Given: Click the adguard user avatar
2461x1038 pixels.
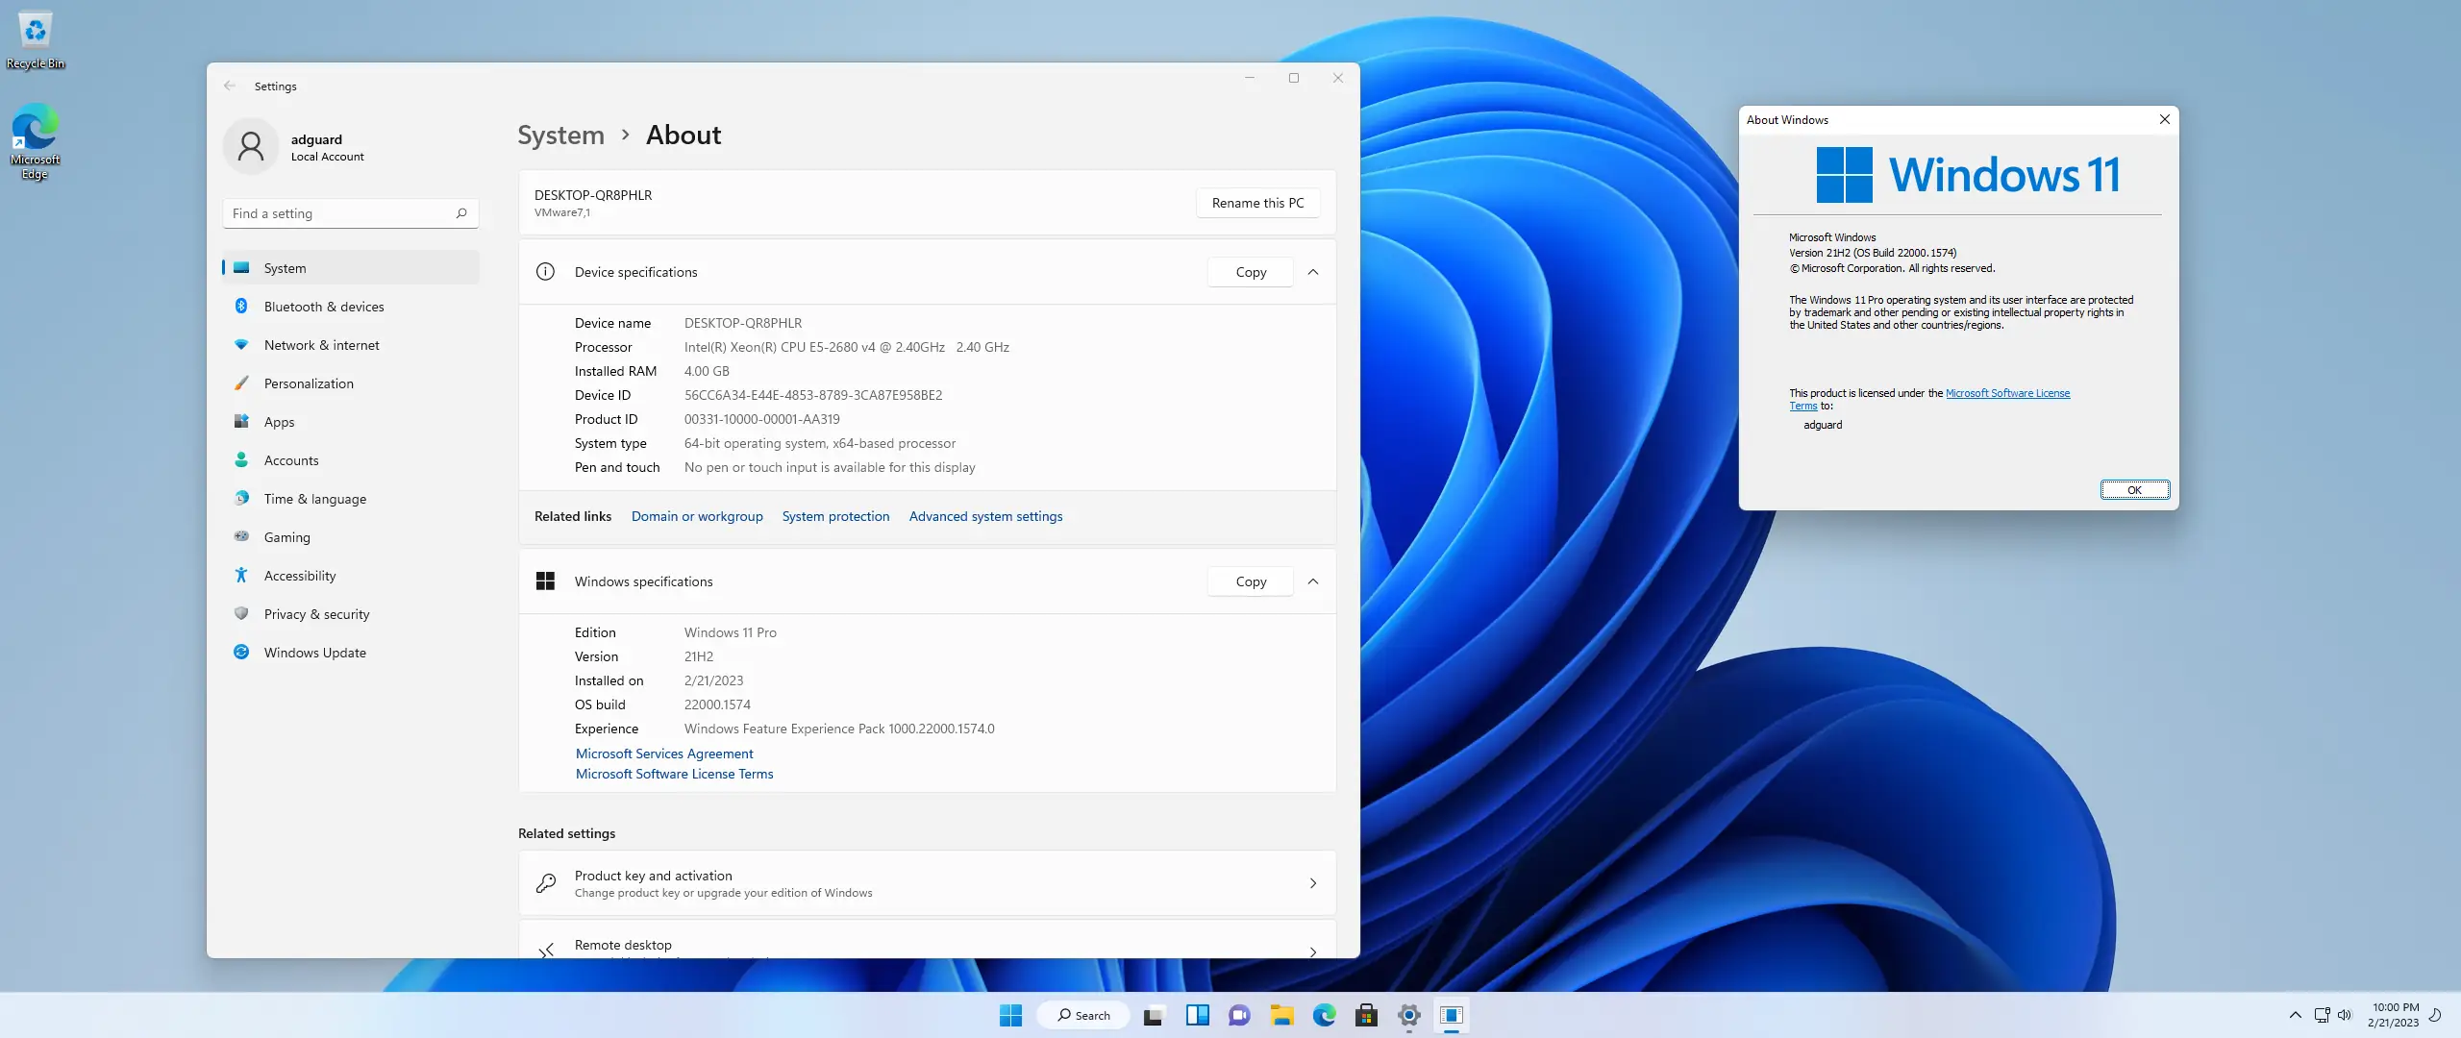Looking at the screenshot, I should coord(251,146).
